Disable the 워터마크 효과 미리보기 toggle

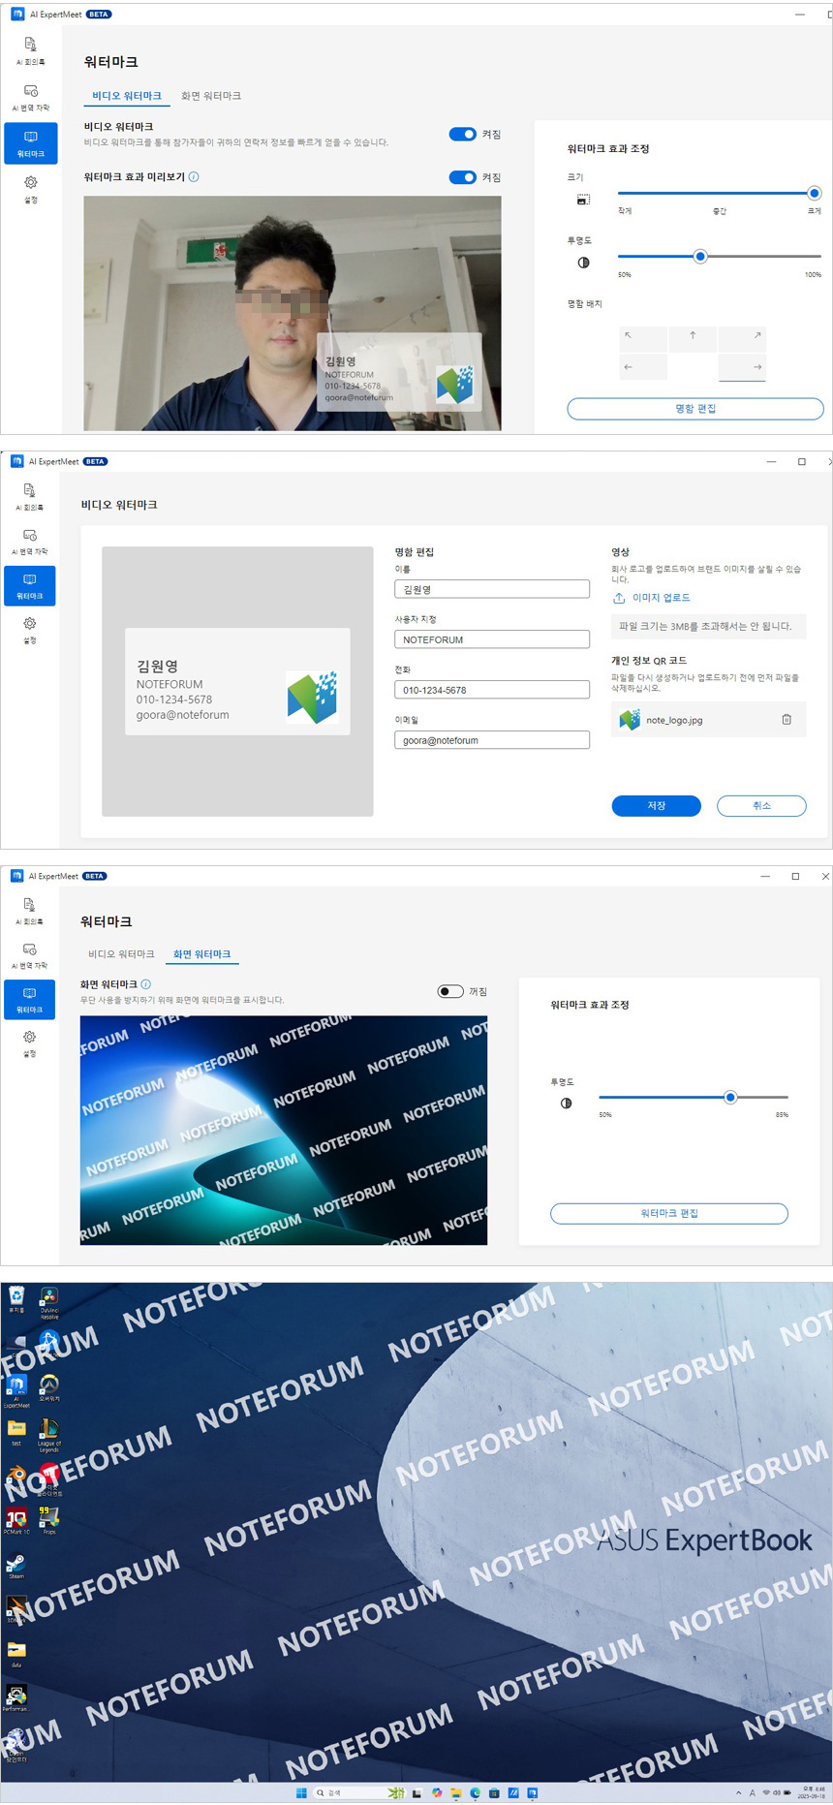(462, 177)
